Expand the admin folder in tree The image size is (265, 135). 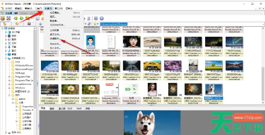pyautogui.click(x=13, y=99)
